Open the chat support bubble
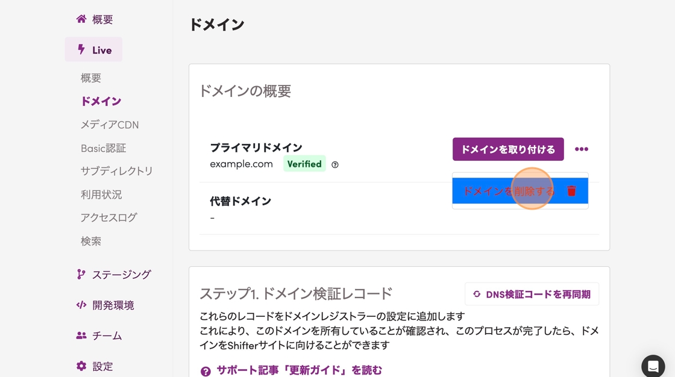 coord(653,366)
